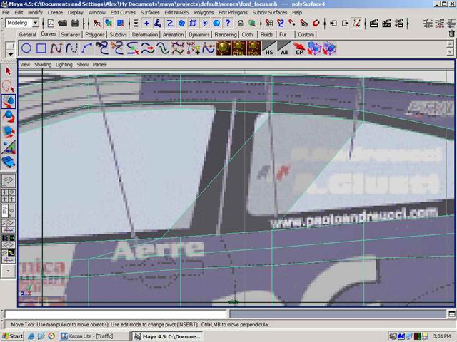
Task: Pick the Rotate tool in toolbox
Action: pyautogui.click(x=9, y=116)
